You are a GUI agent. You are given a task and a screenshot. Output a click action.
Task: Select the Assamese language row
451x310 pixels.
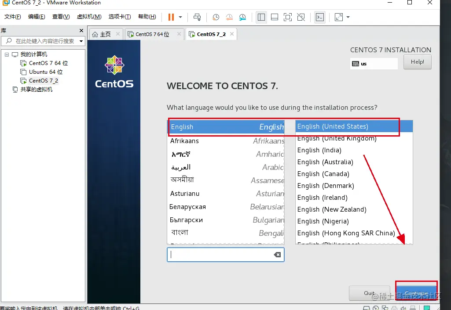pyautogui.click(x=227, y=180)
